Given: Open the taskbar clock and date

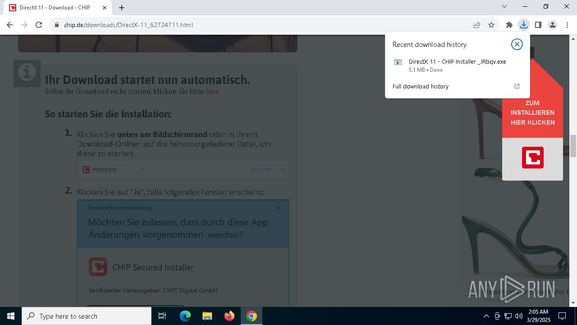Looking at the screenshot, I should [x=538, y=316].
